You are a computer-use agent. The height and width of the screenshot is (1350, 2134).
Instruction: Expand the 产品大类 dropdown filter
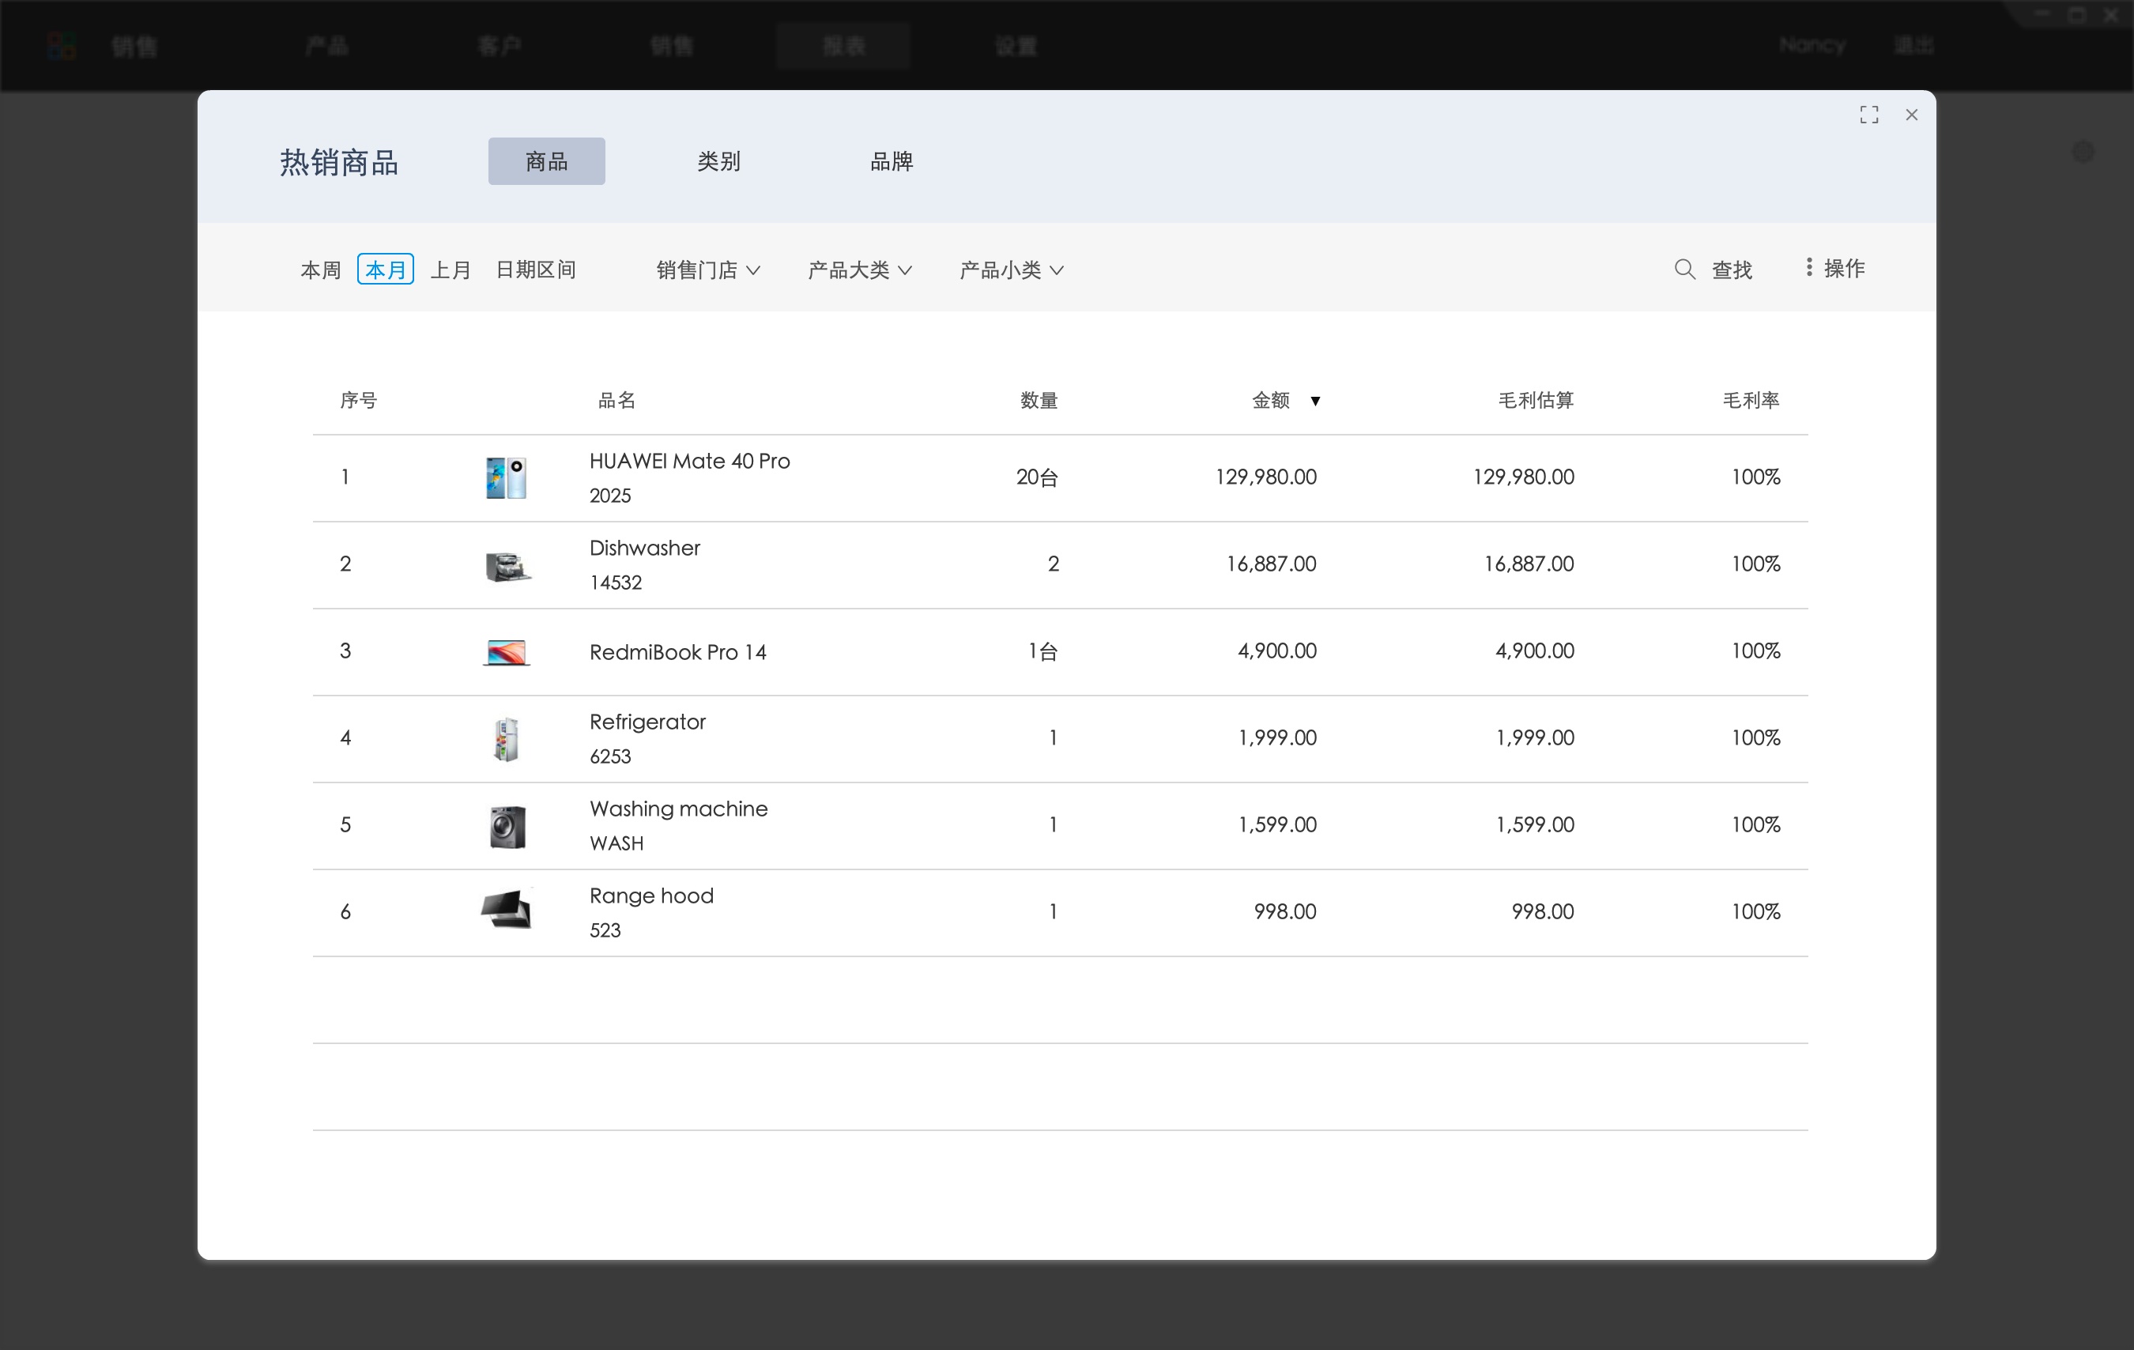coord(860,269)
